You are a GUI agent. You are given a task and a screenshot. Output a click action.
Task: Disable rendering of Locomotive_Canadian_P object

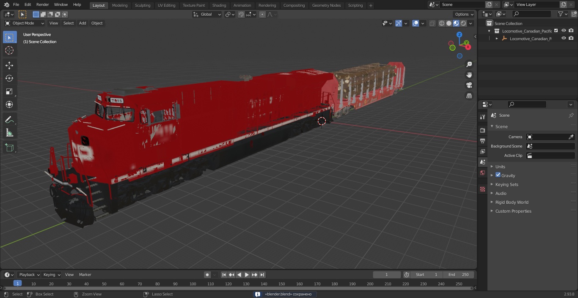(571, 38)
